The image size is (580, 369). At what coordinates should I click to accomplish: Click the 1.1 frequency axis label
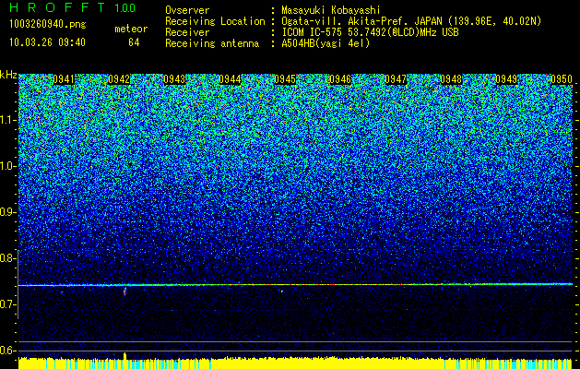[x=7, y=120]
